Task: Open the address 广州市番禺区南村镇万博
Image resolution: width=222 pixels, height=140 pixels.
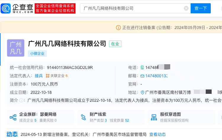Action: [168, 92]
